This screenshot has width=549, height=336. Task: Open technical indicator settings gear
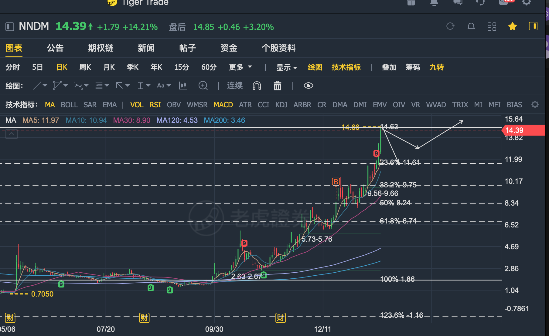(535, 105)
